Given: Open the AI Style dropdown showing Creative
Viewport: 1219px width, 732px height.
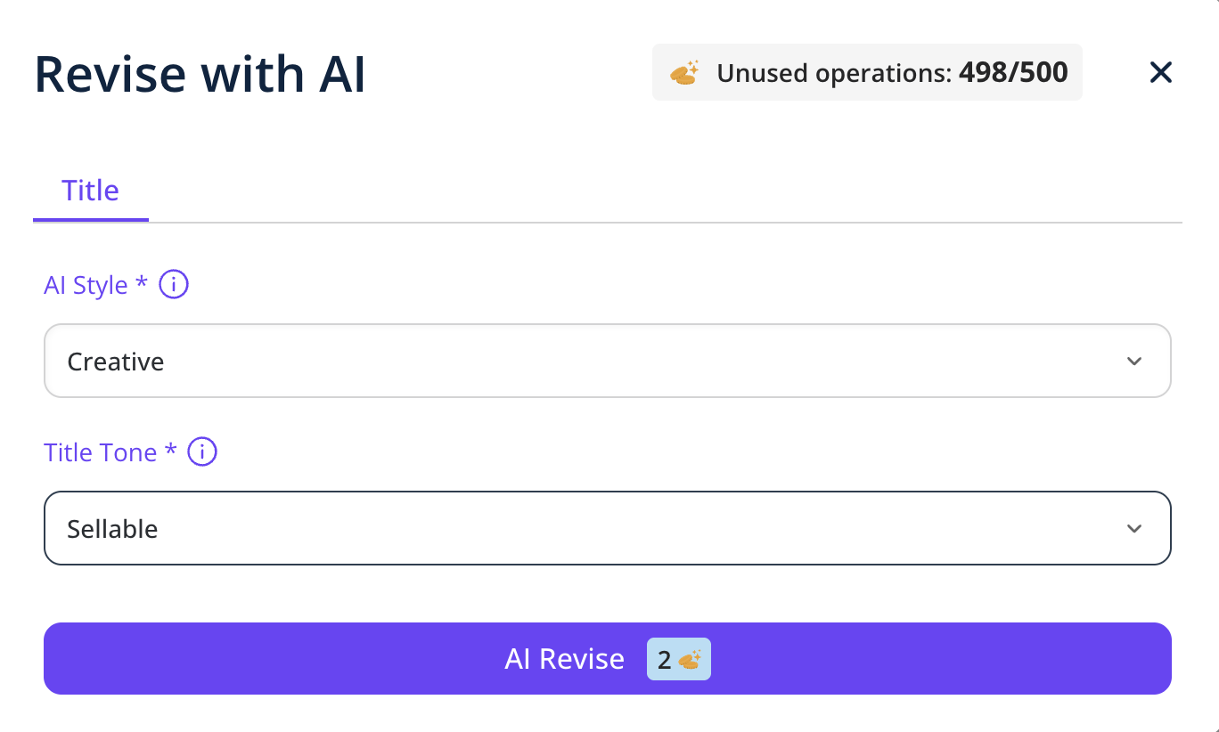Looking at the screenshot, I should coord(606,362).
